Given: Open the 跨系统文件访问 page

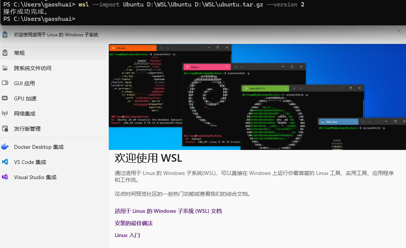Looking at the screenshot, I should [x=53, y=68].
